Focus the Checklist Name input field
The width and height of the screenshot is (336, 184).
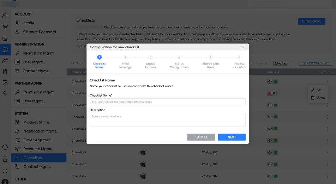coord(168,102)
